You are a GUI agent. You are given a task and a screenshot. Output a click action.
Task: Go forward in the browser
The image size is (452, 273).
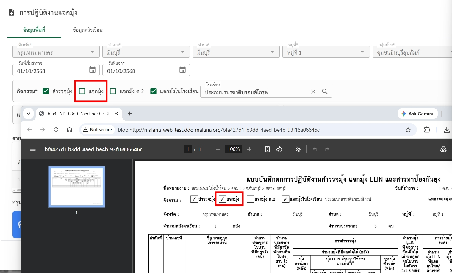[x=43, y=130]
